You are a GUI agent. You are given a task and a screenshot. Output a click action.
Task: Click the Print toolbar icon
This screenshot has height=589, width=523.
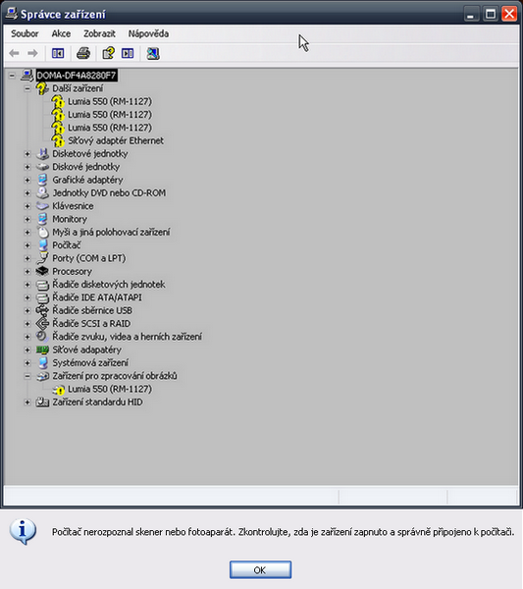coord(83,53)
